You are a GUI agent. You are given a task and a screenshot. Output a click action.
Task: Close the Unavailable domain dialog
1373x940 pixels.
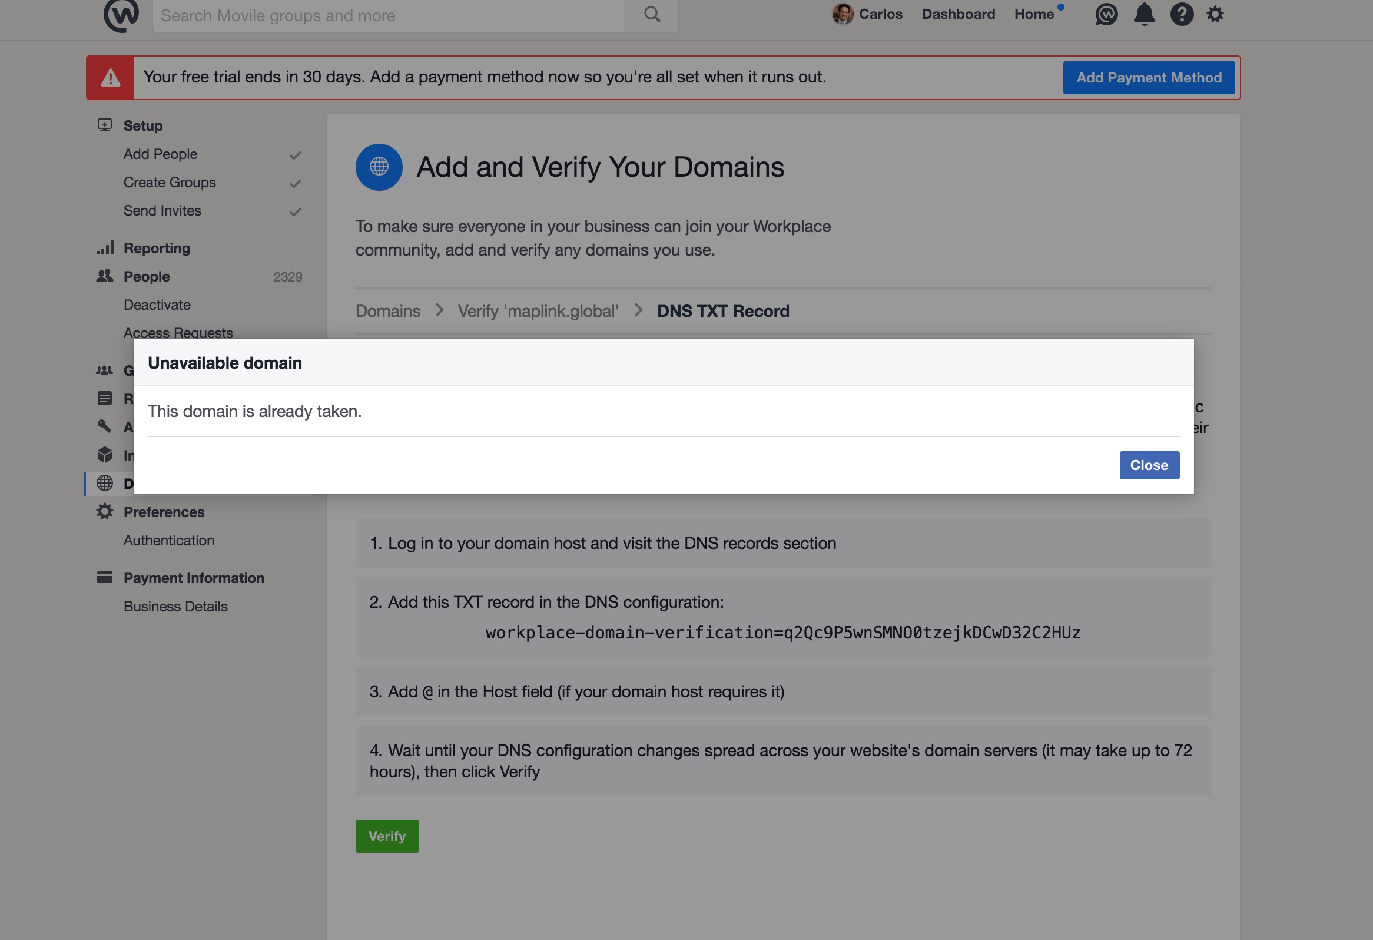point(1149,465)
